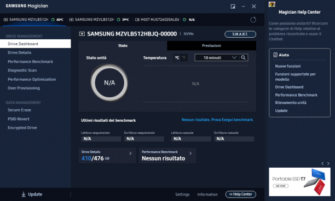Toggle compact window mode icon in title bar
335x201 pixels.
coord(233,7)
